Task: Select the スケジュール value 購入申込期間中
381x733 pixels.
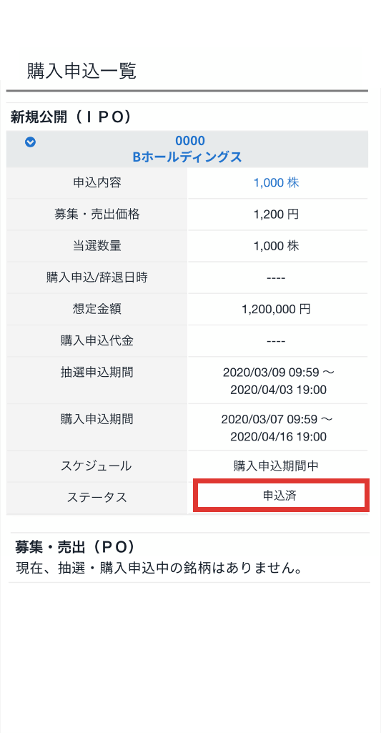Action: point(277,466)
